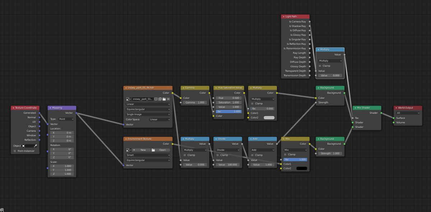Collapse the Mix Shader node
This screenshot has height=212, width=431.
354,108
